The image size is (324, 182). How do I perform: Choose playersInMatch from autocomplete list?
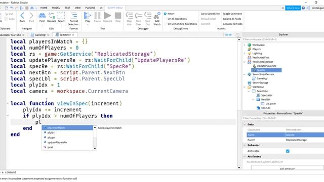point(67,128)
